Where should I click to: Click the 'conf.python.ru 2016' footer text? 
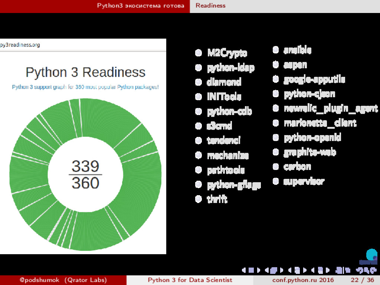[x=303, y=280]
